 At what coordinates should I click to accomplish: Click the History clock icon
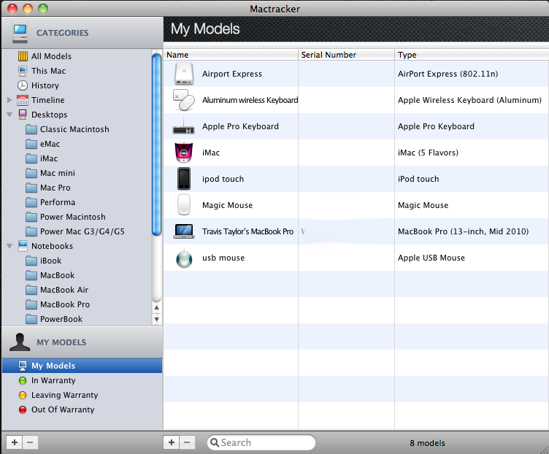click(x=23, y=85)
